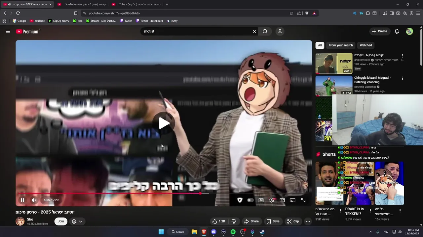This screenshot has height=237, width=423.
Task: Open the Brave Shields icon
Action: [307, 13]
